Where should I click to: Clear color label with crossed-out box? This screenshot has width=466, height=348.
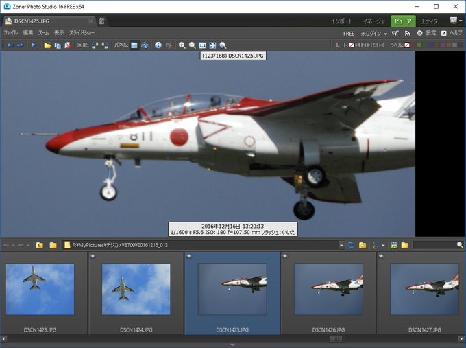pos(407,45)
